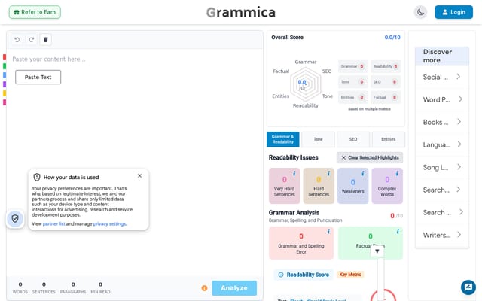Click the purple color swatch
This screenshot has height=301, width=482.
pyautogui.click(x=5, y=84)
